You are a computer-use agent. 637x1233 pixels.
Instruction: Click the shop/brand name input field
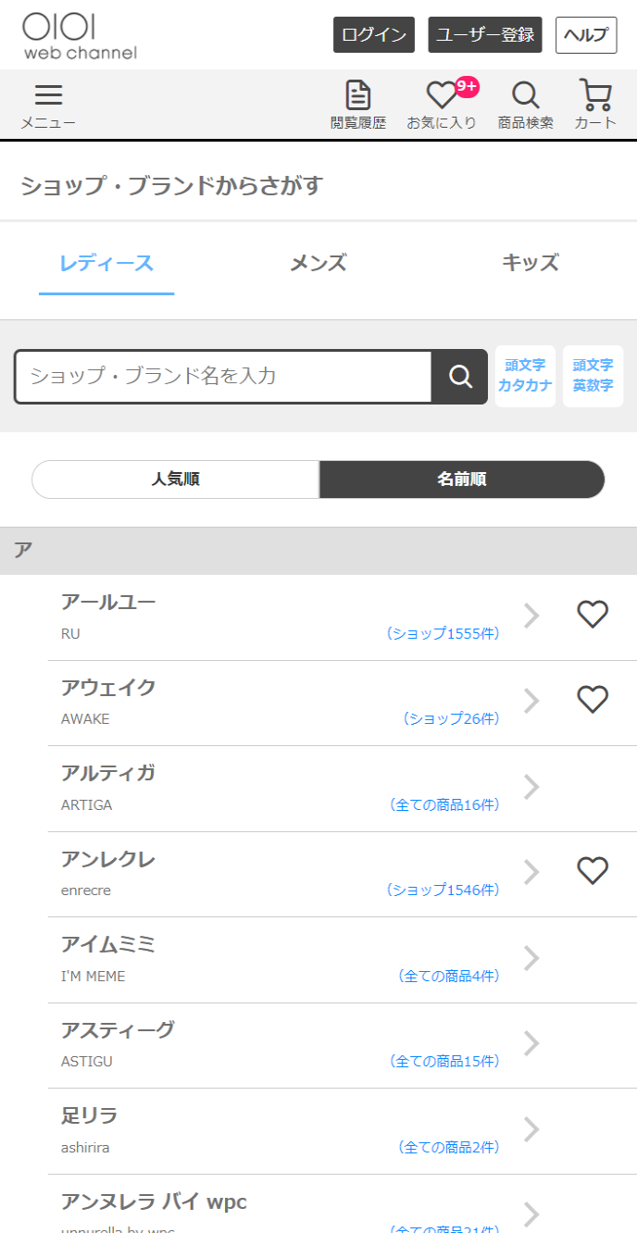[x=223, y=377]
